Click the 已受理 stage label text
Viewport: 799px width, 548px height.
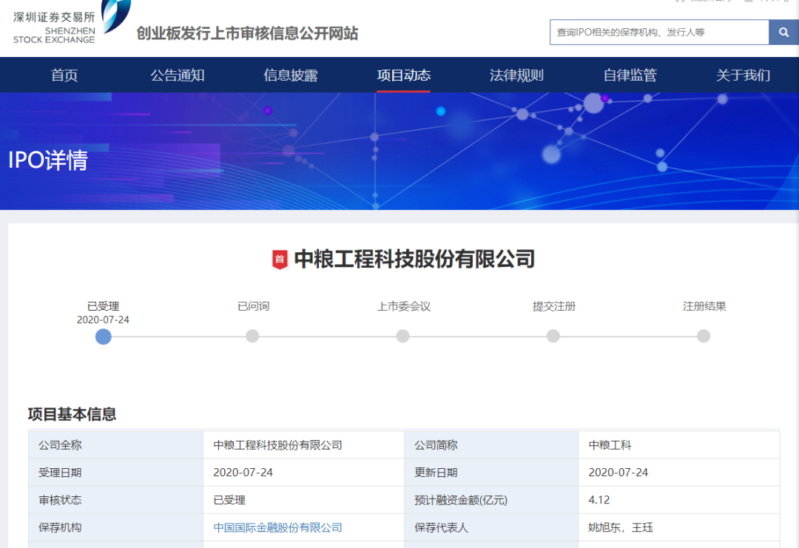(x=104, y=306)
